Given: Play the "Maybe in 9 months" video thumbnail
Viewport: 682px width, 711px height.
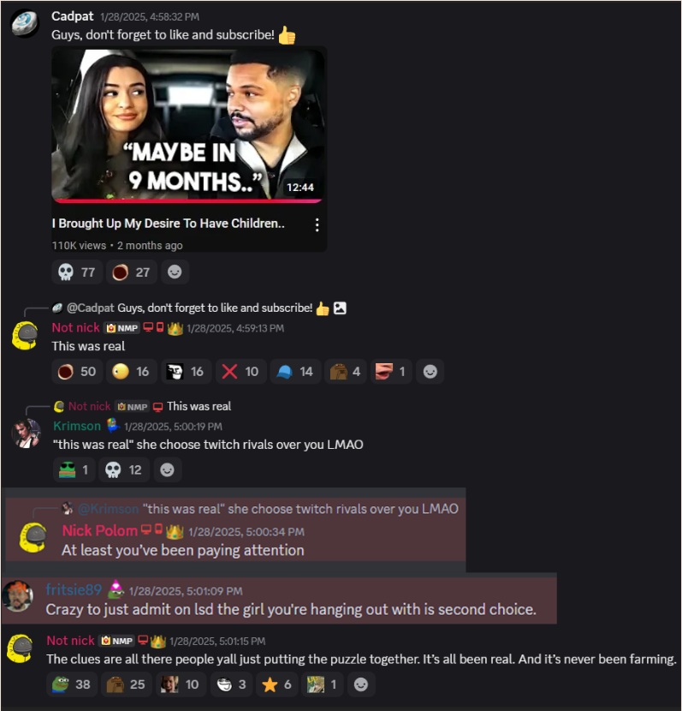Looking at the screenshot, I should click(187, 123).
